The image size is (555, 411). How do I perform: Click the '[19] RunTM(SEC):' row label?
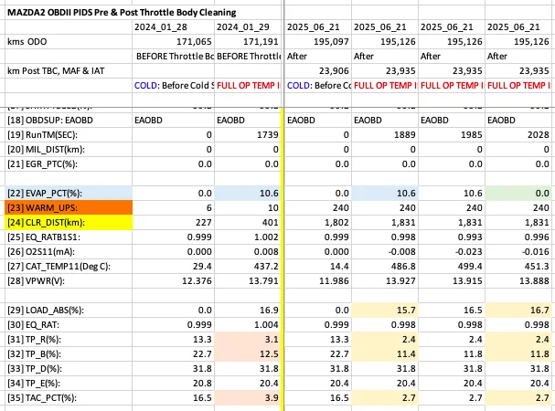tap(42, 135)
